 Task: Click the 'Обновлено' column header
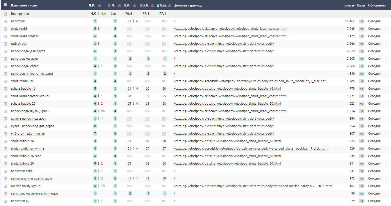click(377, 5)
